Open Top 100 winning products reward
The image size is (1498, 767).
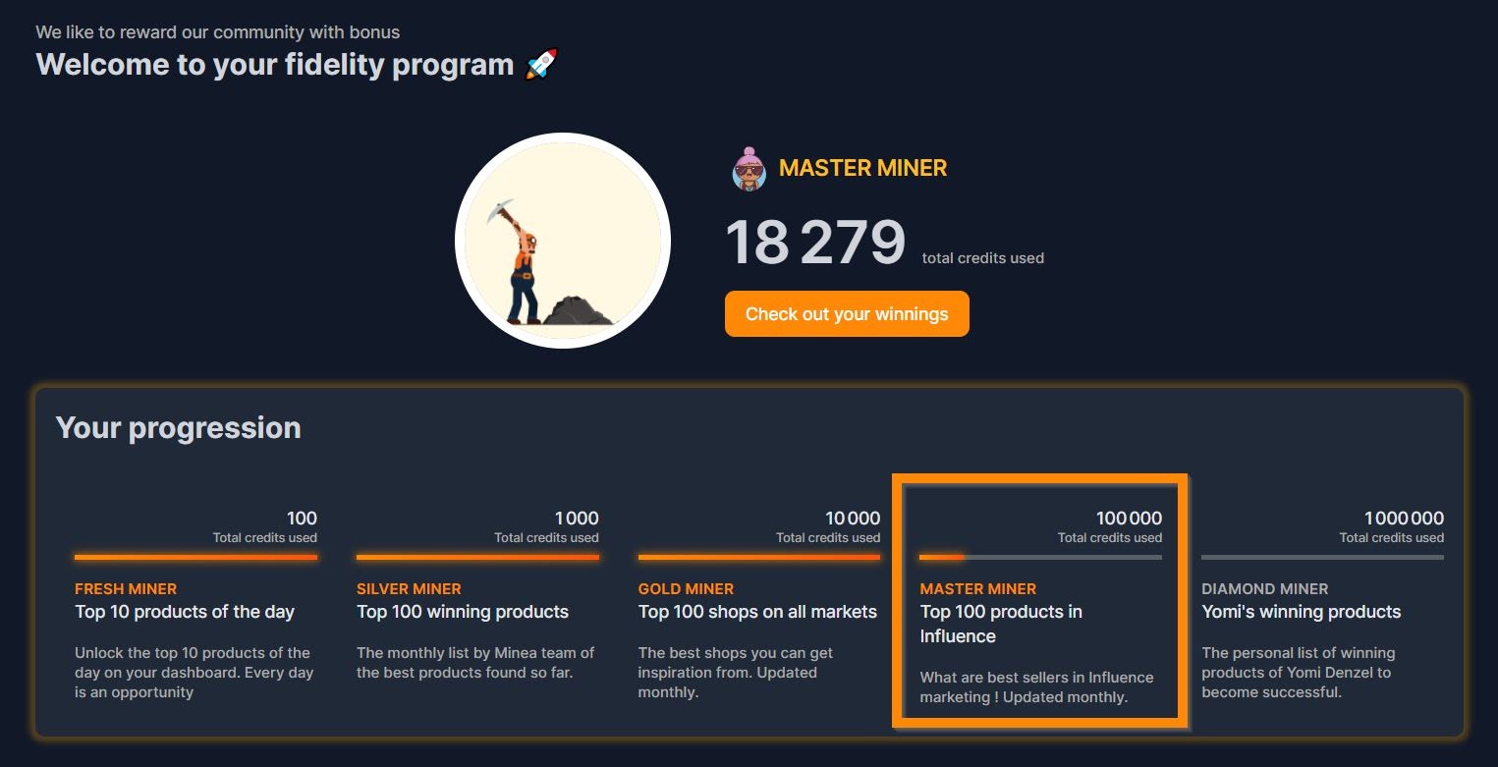pos(463,612)
